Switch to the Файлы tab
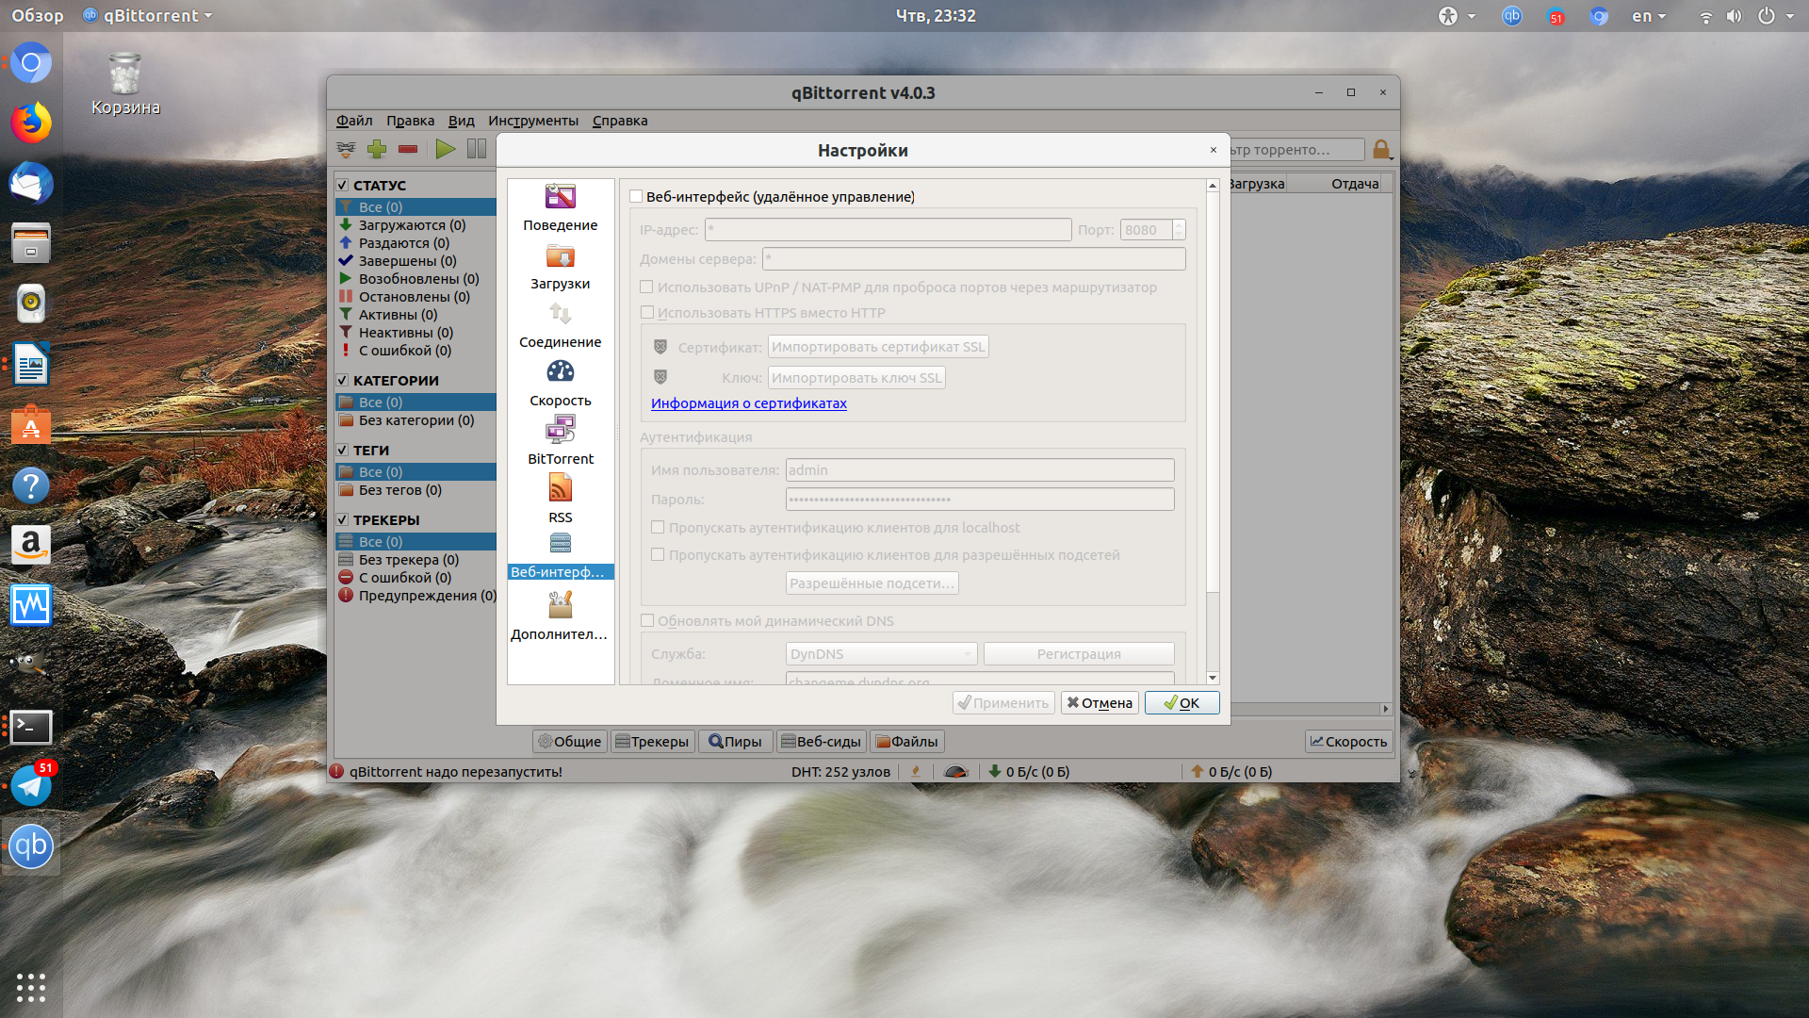Image resolution: width=1809 pixels, height=1018 pixels. coord(907,742)
